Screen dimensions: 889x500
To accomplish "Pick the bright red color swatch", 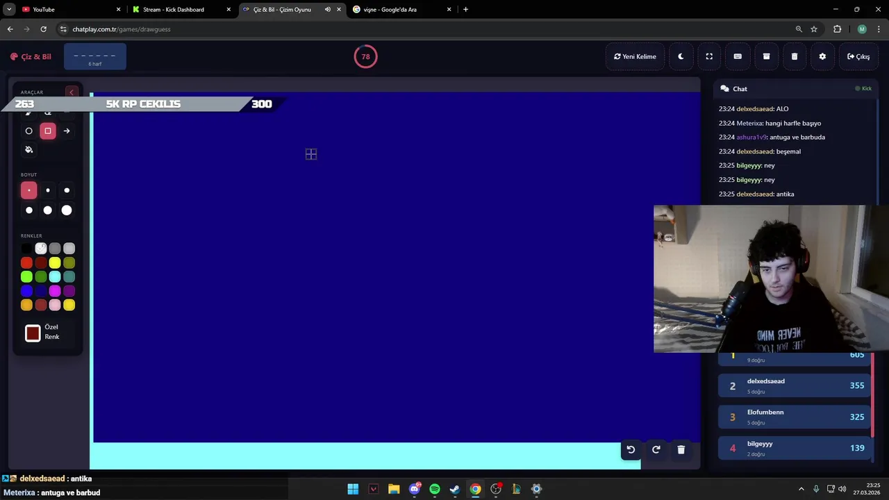I will tap(26, 262).
